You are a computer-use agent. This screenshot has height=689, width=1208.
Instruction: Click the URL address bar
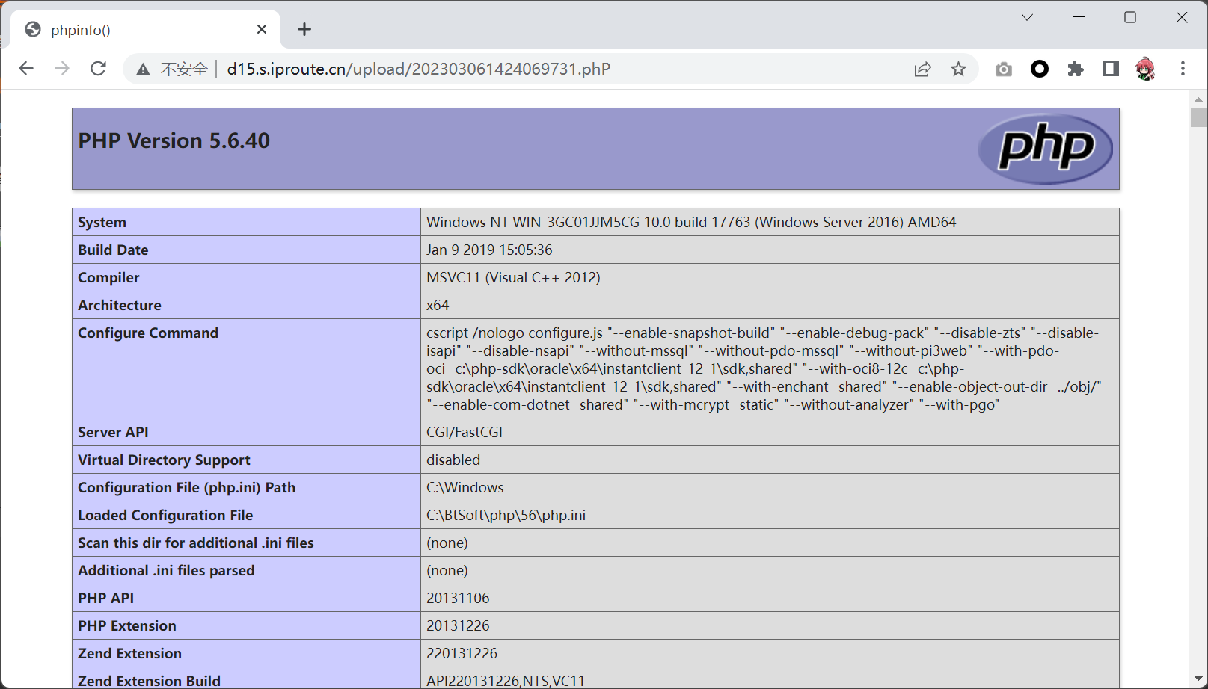pos(524,69)
